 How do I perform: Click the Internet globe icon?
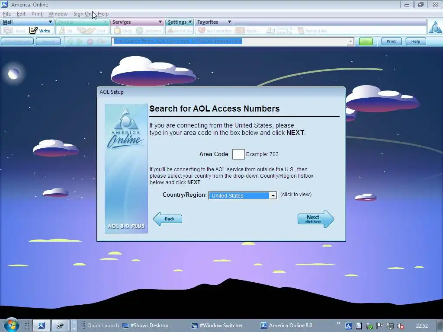[140, 30]
